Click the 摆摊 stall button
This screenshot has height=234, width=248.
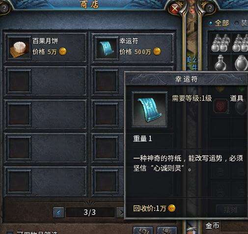(x=231, y=209)
